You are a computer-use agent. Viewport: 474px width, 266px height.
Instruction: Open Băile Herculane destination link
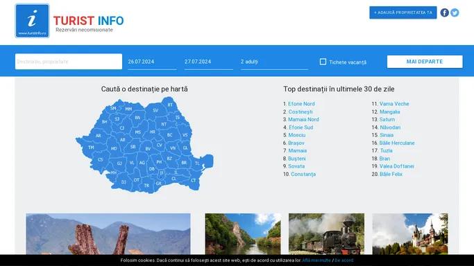[397, 143]
